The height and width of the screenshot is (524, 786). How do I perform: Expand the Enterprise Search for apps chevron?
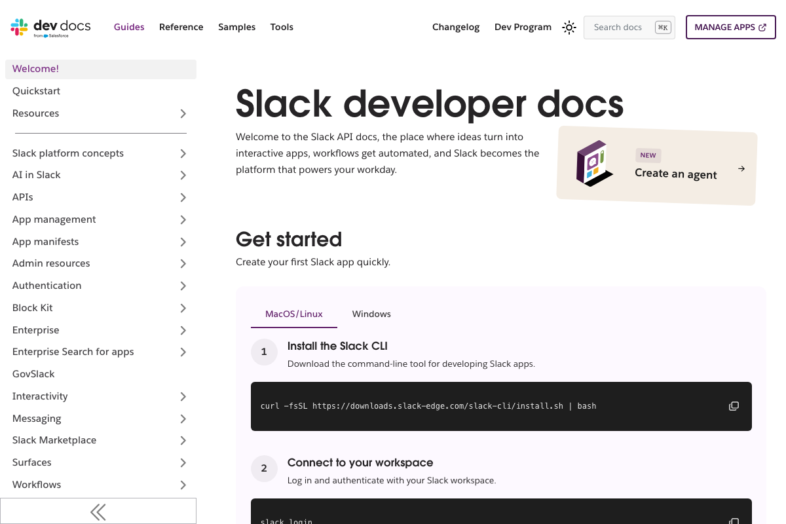click(x=183, y=352)
